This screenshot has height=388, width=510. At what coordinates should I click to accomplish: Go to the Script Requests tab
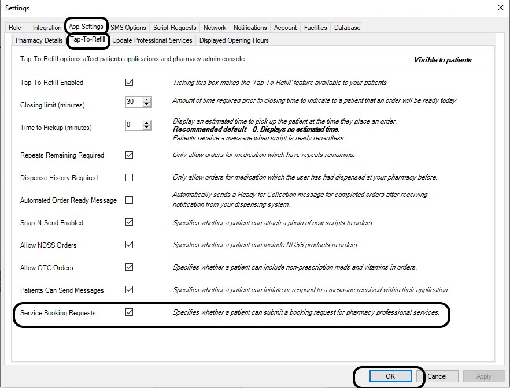pyautogui.click(x=175, y=28)
